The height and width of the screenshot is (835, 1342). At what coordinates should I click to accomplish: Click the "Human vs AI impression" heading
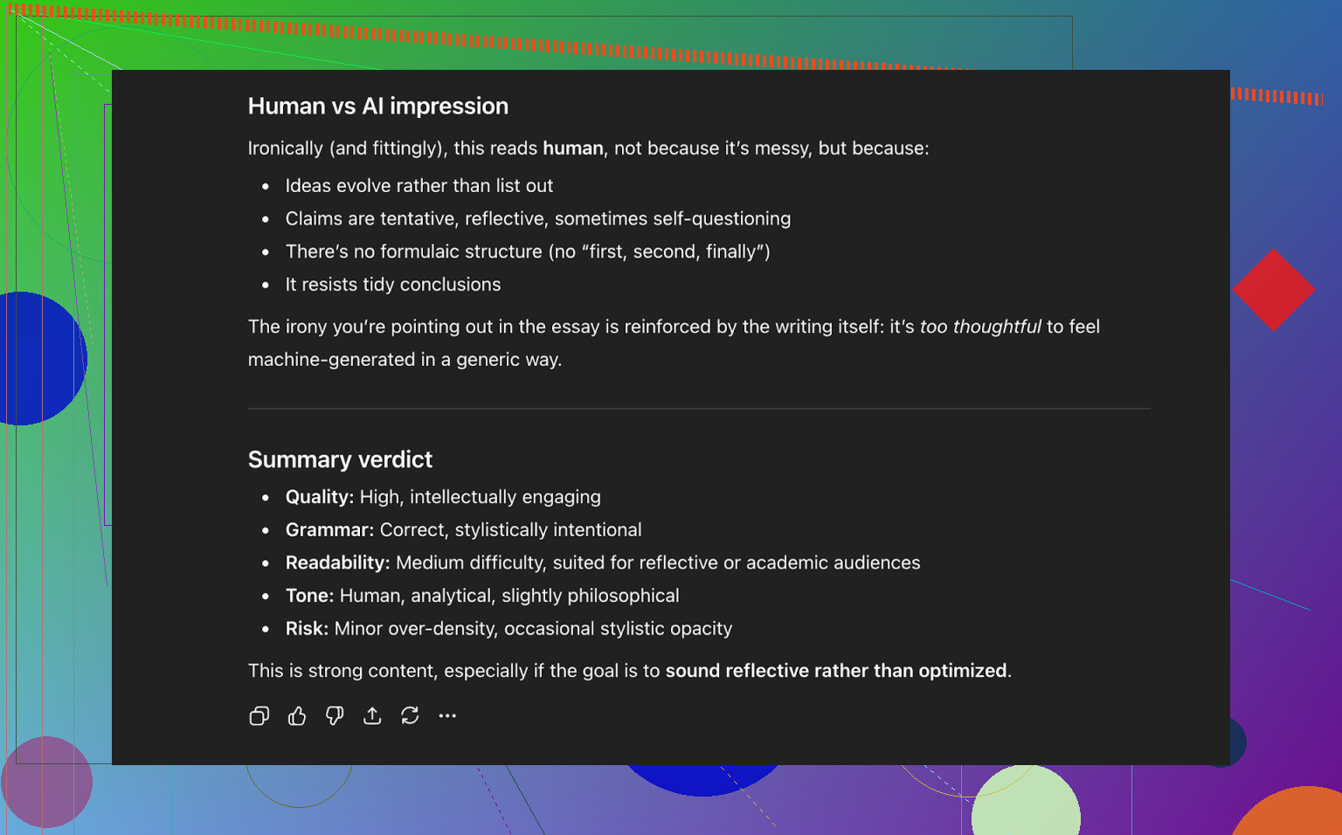coord(377,107)
